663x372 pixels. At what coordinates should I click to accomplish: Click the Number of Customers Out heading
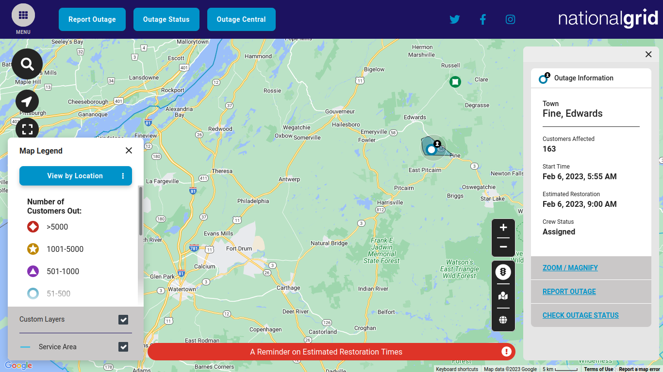pyautogui.click(x=54, y=206)
